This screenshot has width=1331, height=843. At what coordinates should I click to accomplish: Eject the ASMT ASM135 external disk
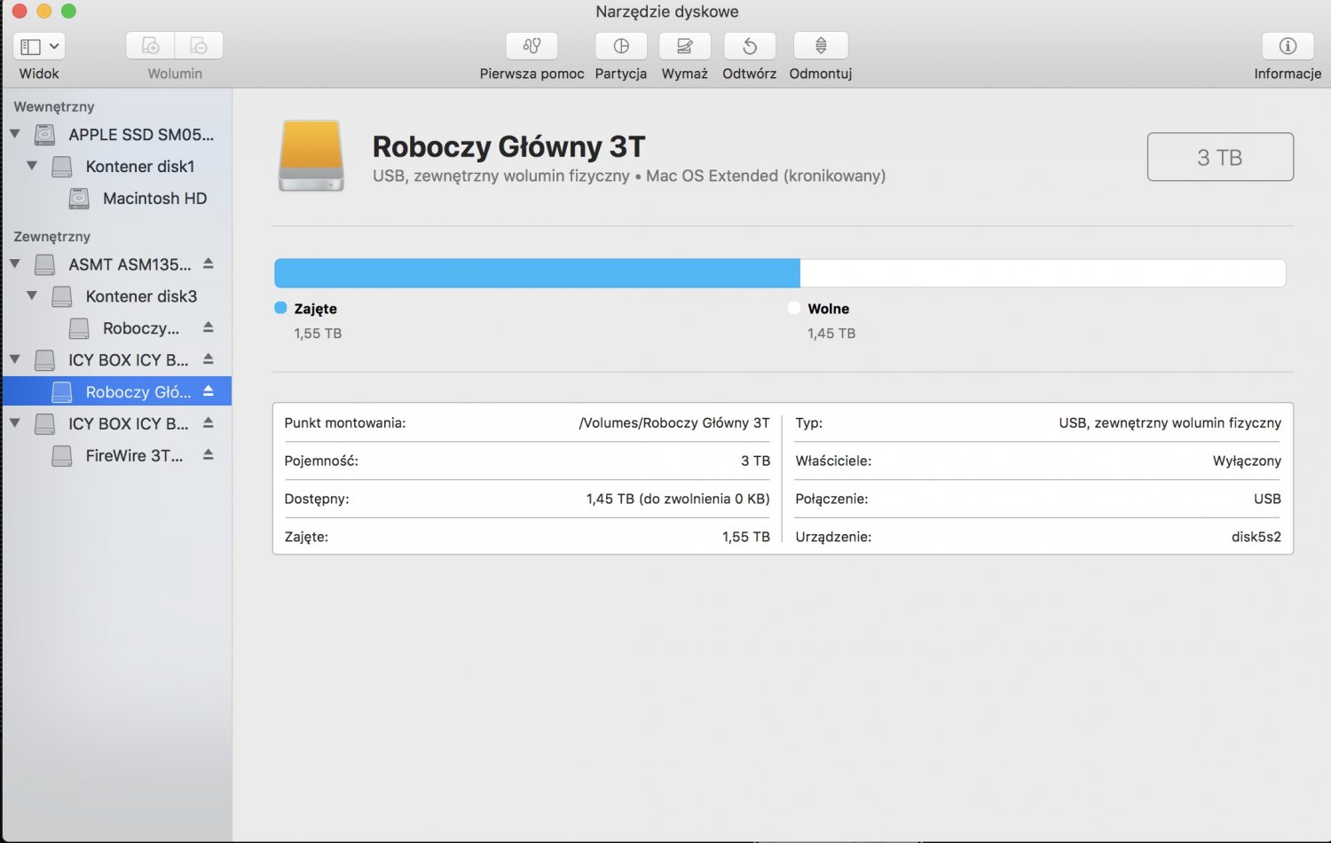coord(209,264)
